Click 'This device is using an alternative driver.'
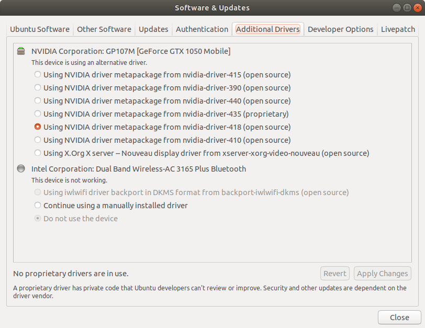 pos(89,63)
